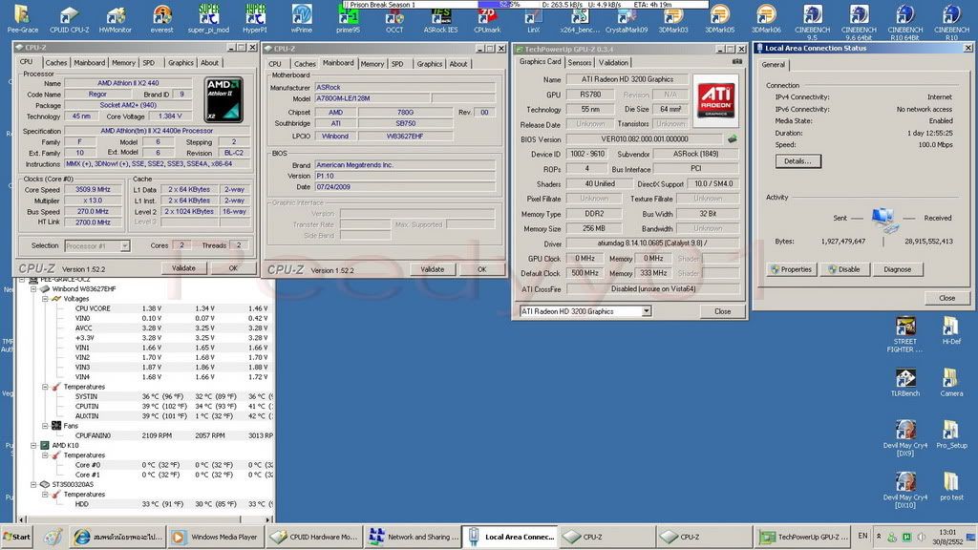The image size is (978, 550).
Task: Open the SPD tab in first CPU-Z
Action: [x=148, y=62]
